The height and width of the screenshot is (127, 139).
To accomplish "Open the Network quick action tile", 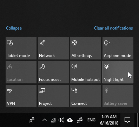I will click(53, 48).
